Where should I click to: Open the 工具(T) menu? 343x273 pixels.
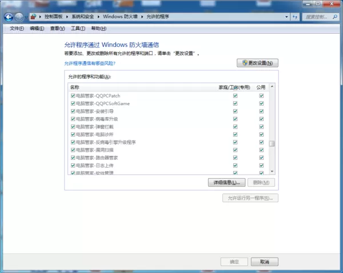coord(78,29)
